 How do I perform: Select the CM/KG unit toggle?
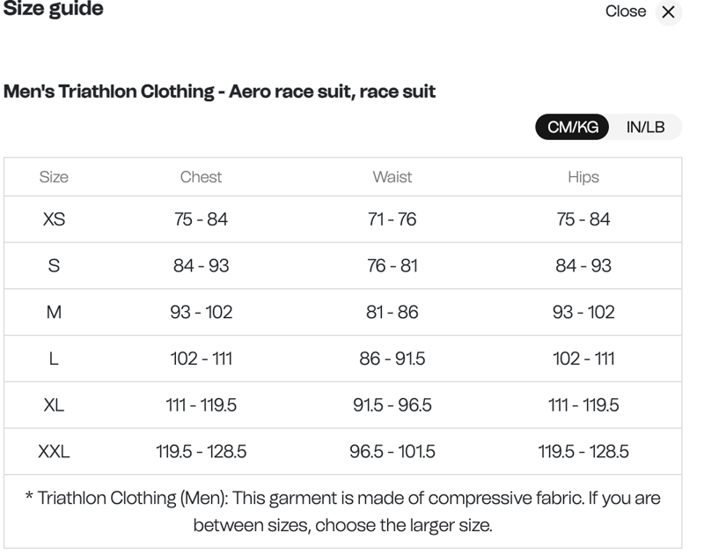pos(572,127)
